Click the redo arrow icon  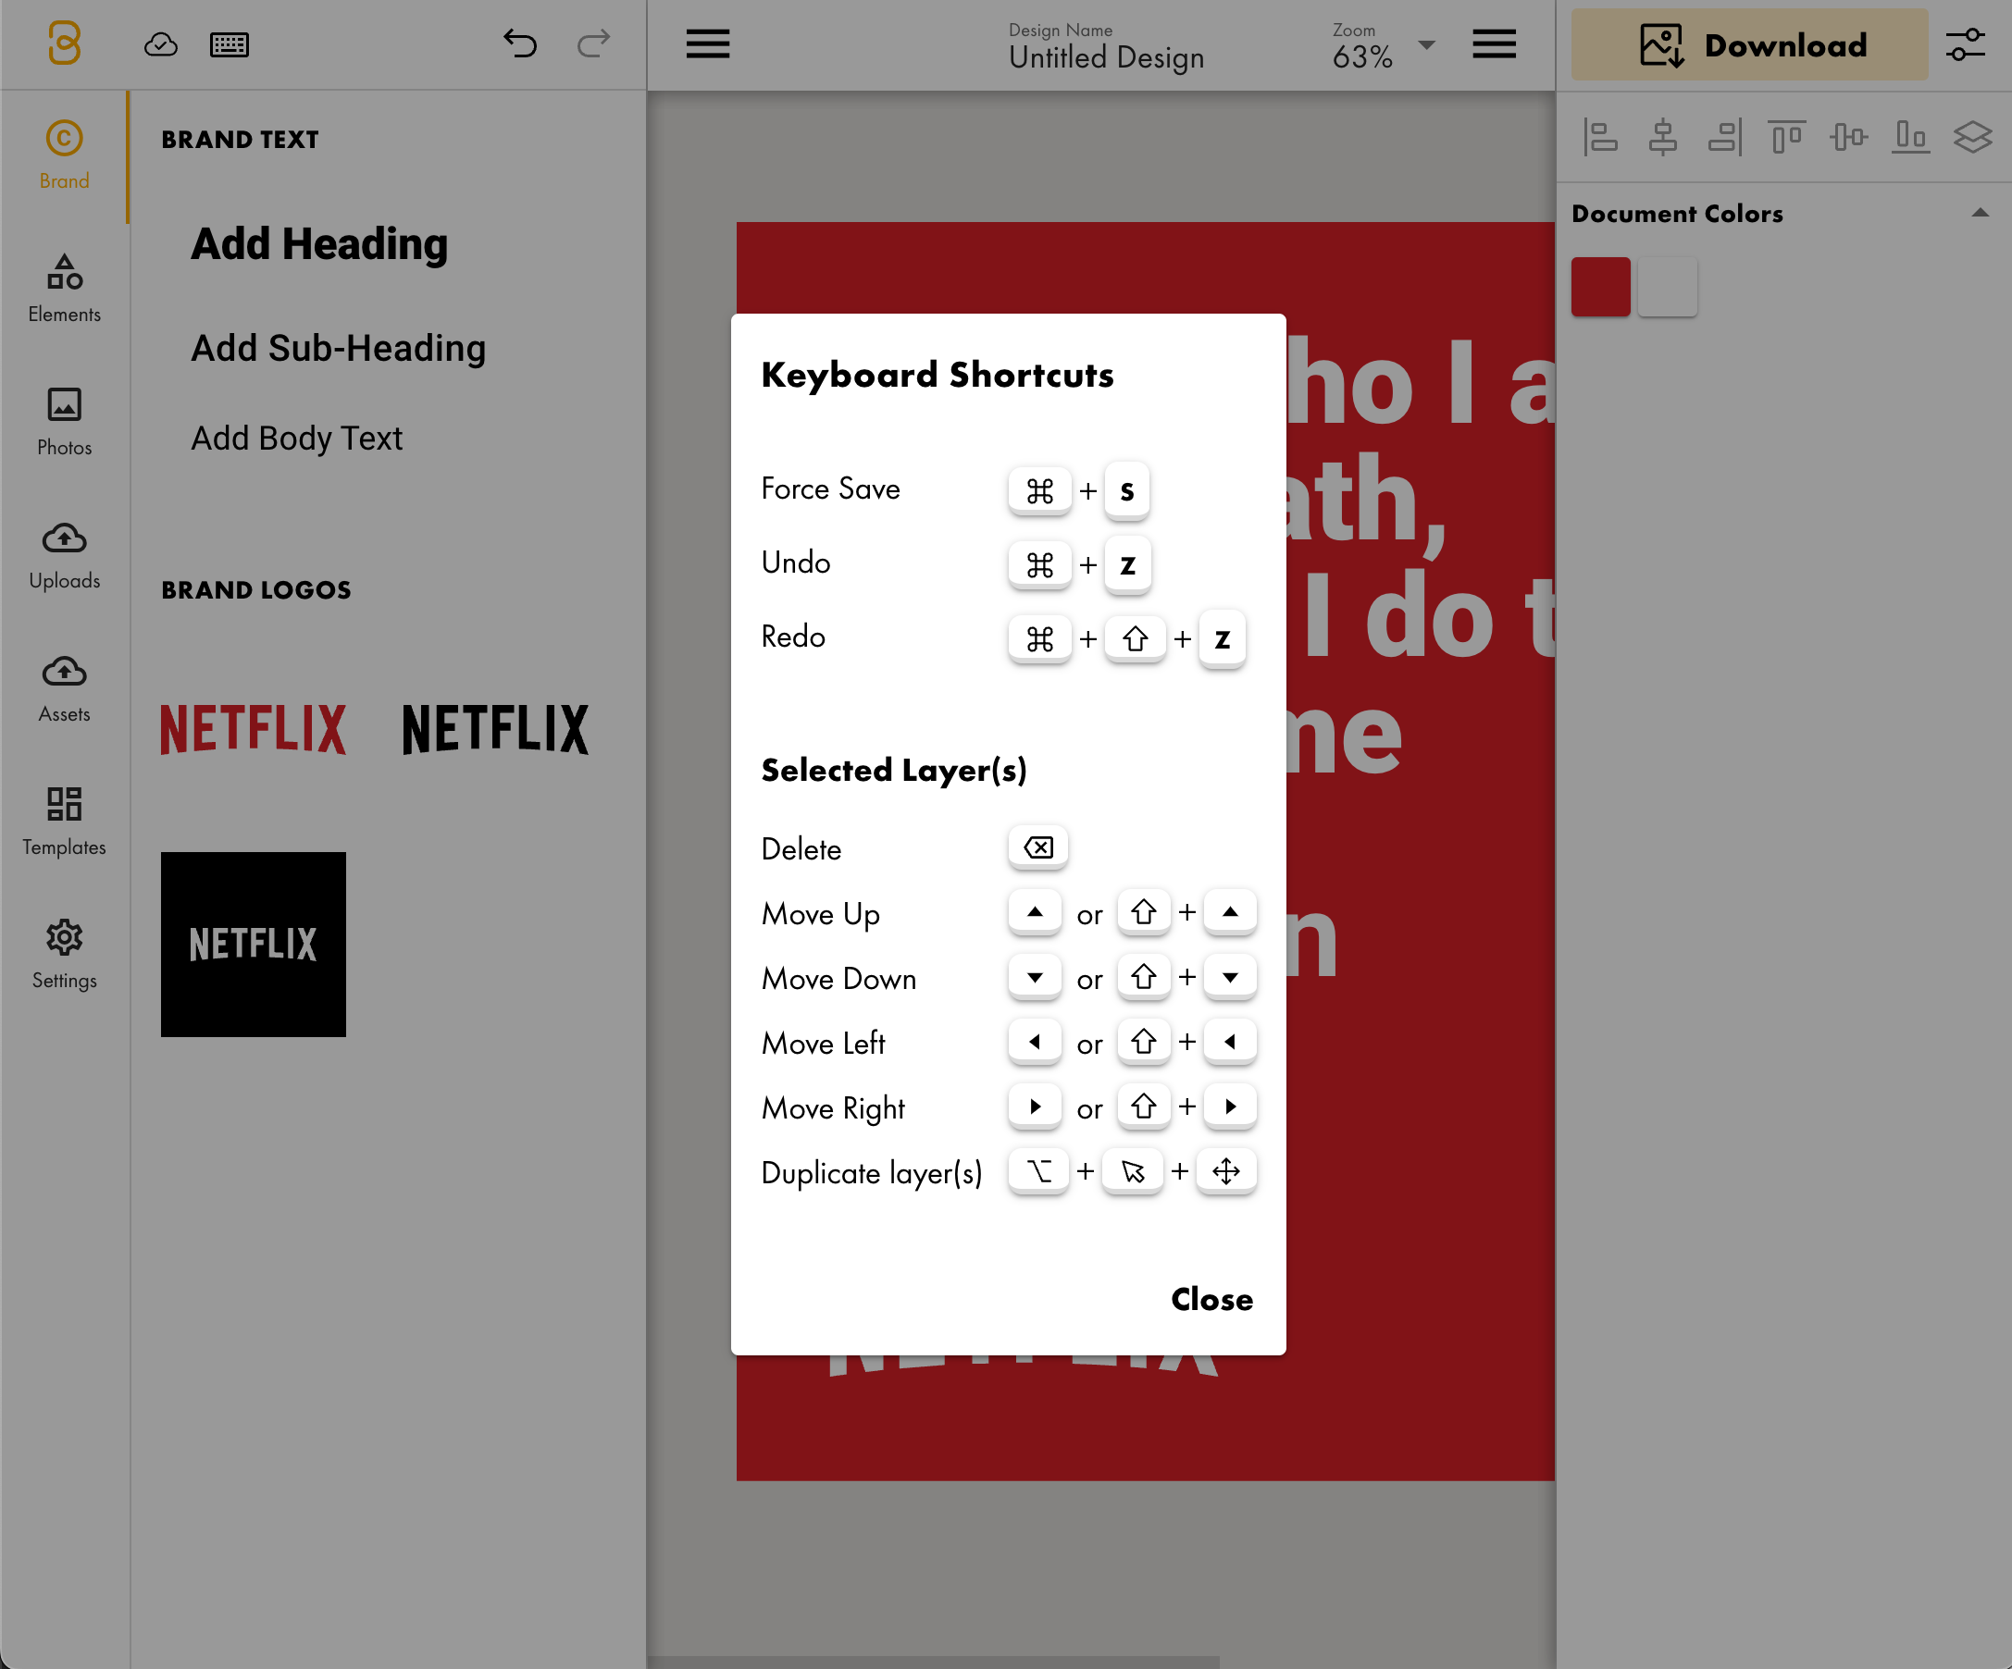(x=594, y=43)
